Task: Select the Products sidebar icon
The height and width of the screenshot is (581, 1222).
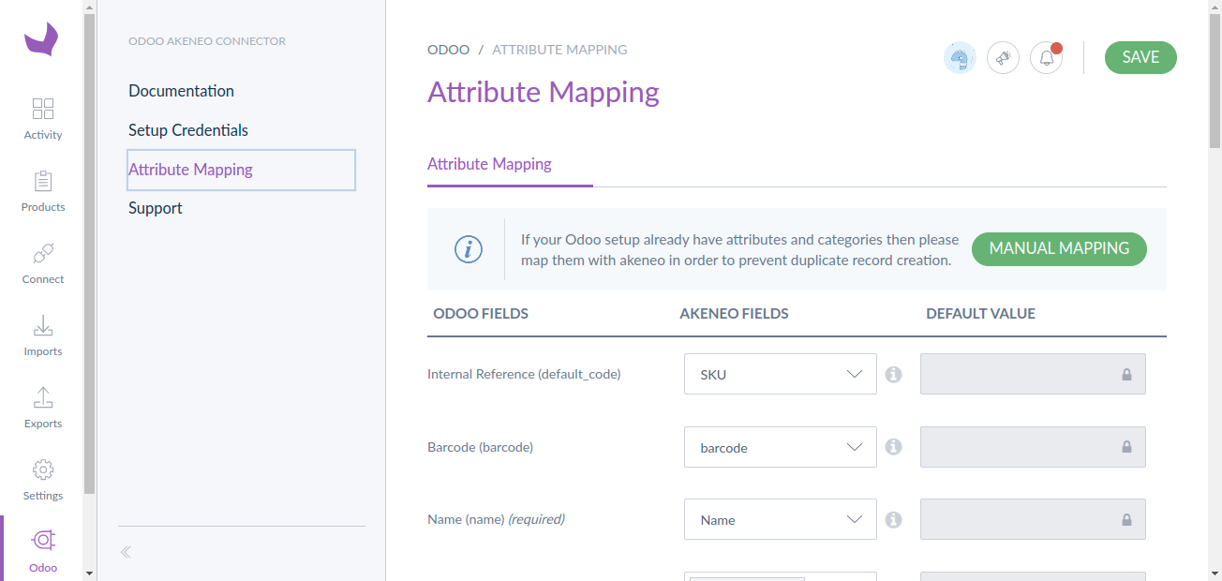Action: pyautogui.click(x=42, y=190)
